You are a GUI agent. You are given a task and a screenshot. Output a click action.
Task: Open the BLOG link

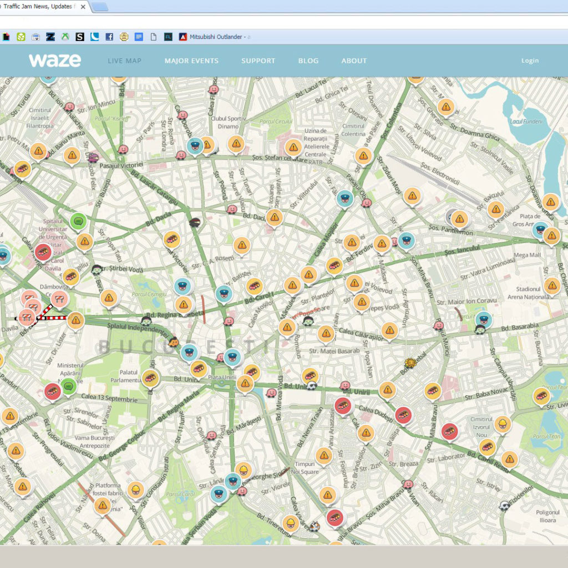pyautogui.click(x=308, y=61)
